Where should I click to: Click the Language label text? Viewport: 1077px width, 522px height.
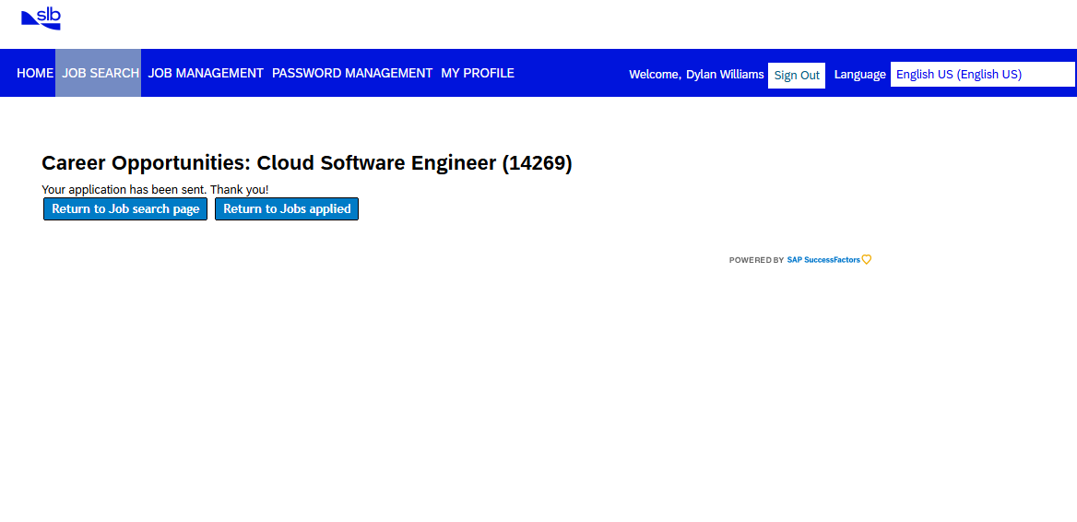coord(859,75)
